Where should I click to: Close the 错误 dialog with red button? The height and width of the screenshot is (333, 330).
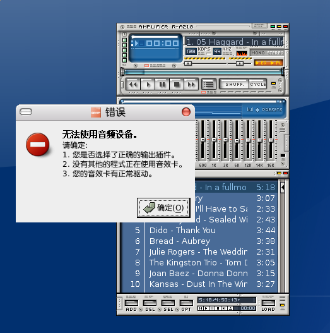(x=186, y=112)
